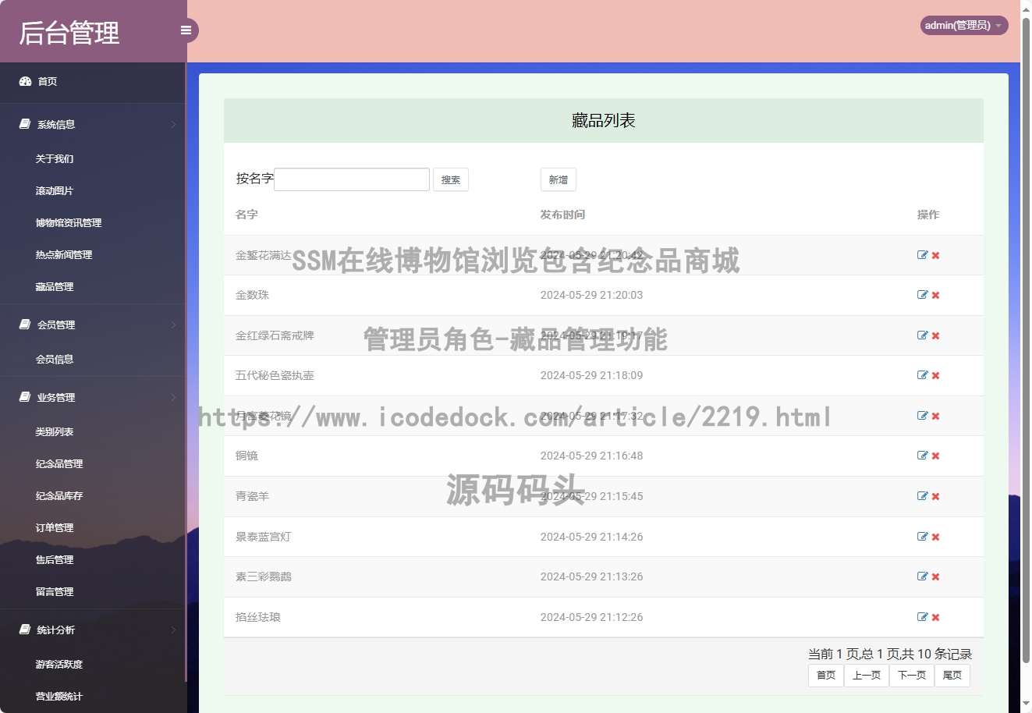Click the 上一页 pagination button
Screen dimensions: 1032x713
(867, 676)
